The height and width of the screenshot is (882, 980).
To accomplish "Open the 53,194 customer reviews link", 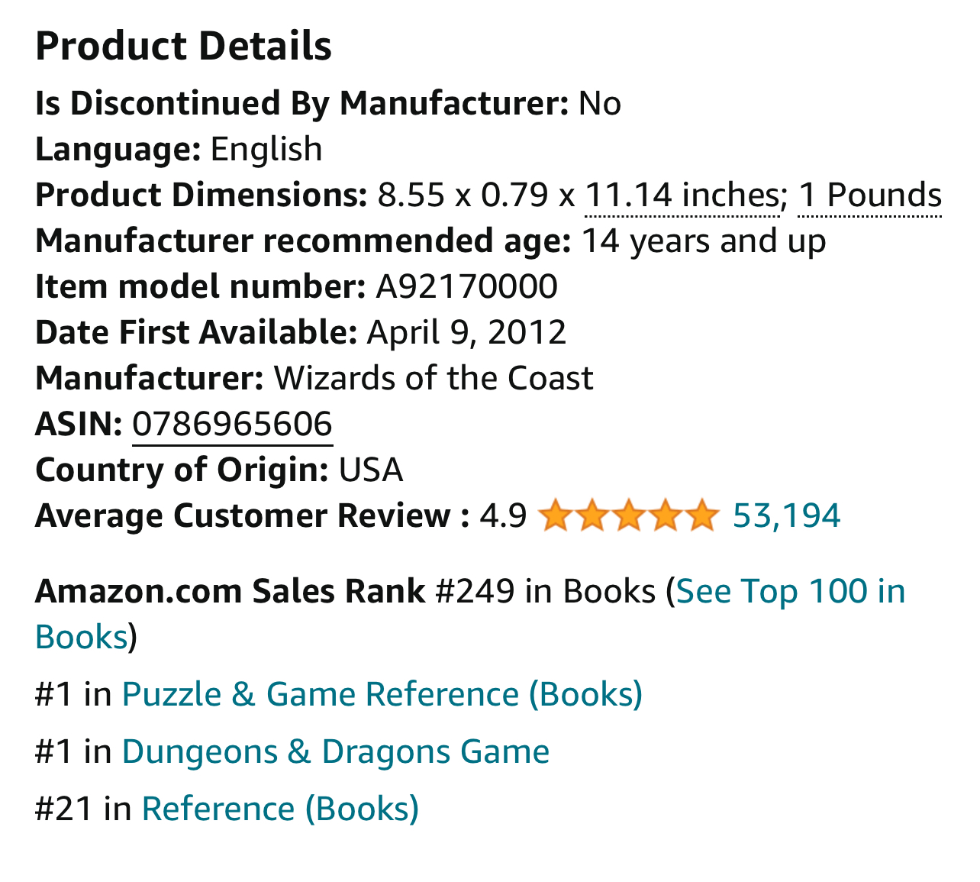I will (786, 516).
